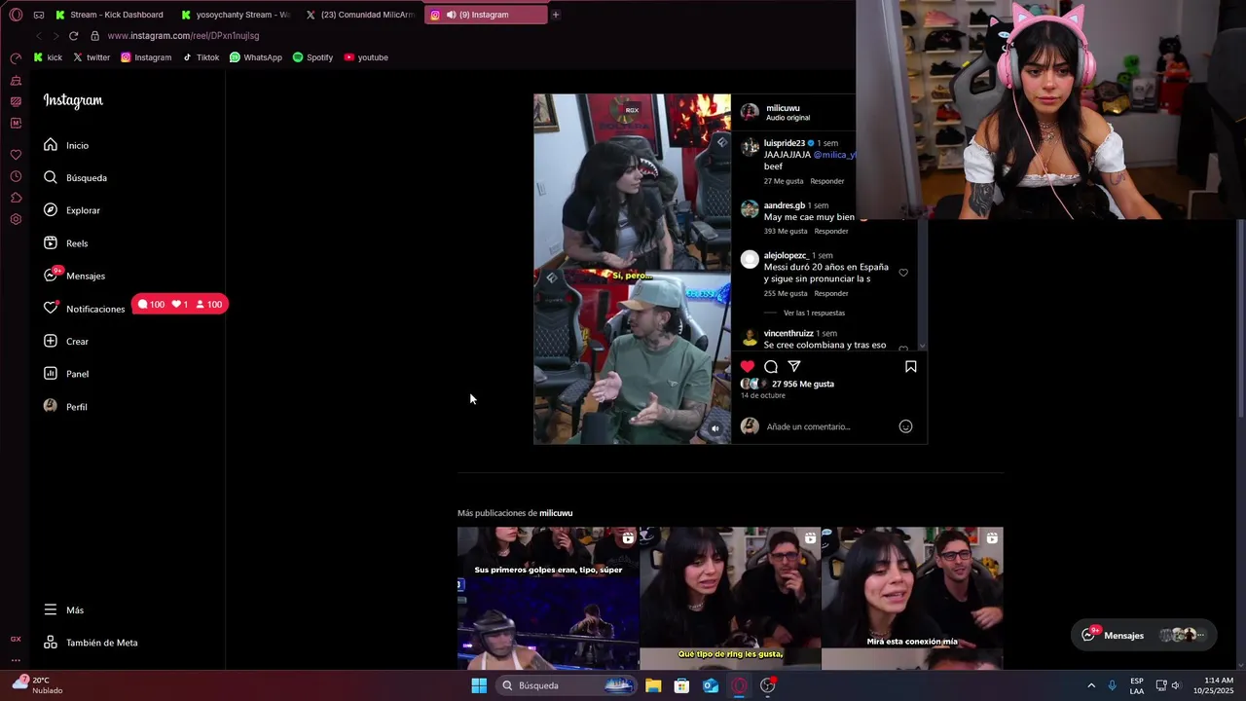
Task: Click 255 Me gusta on alejolopezc_ comment
Action: coord(786,294)
